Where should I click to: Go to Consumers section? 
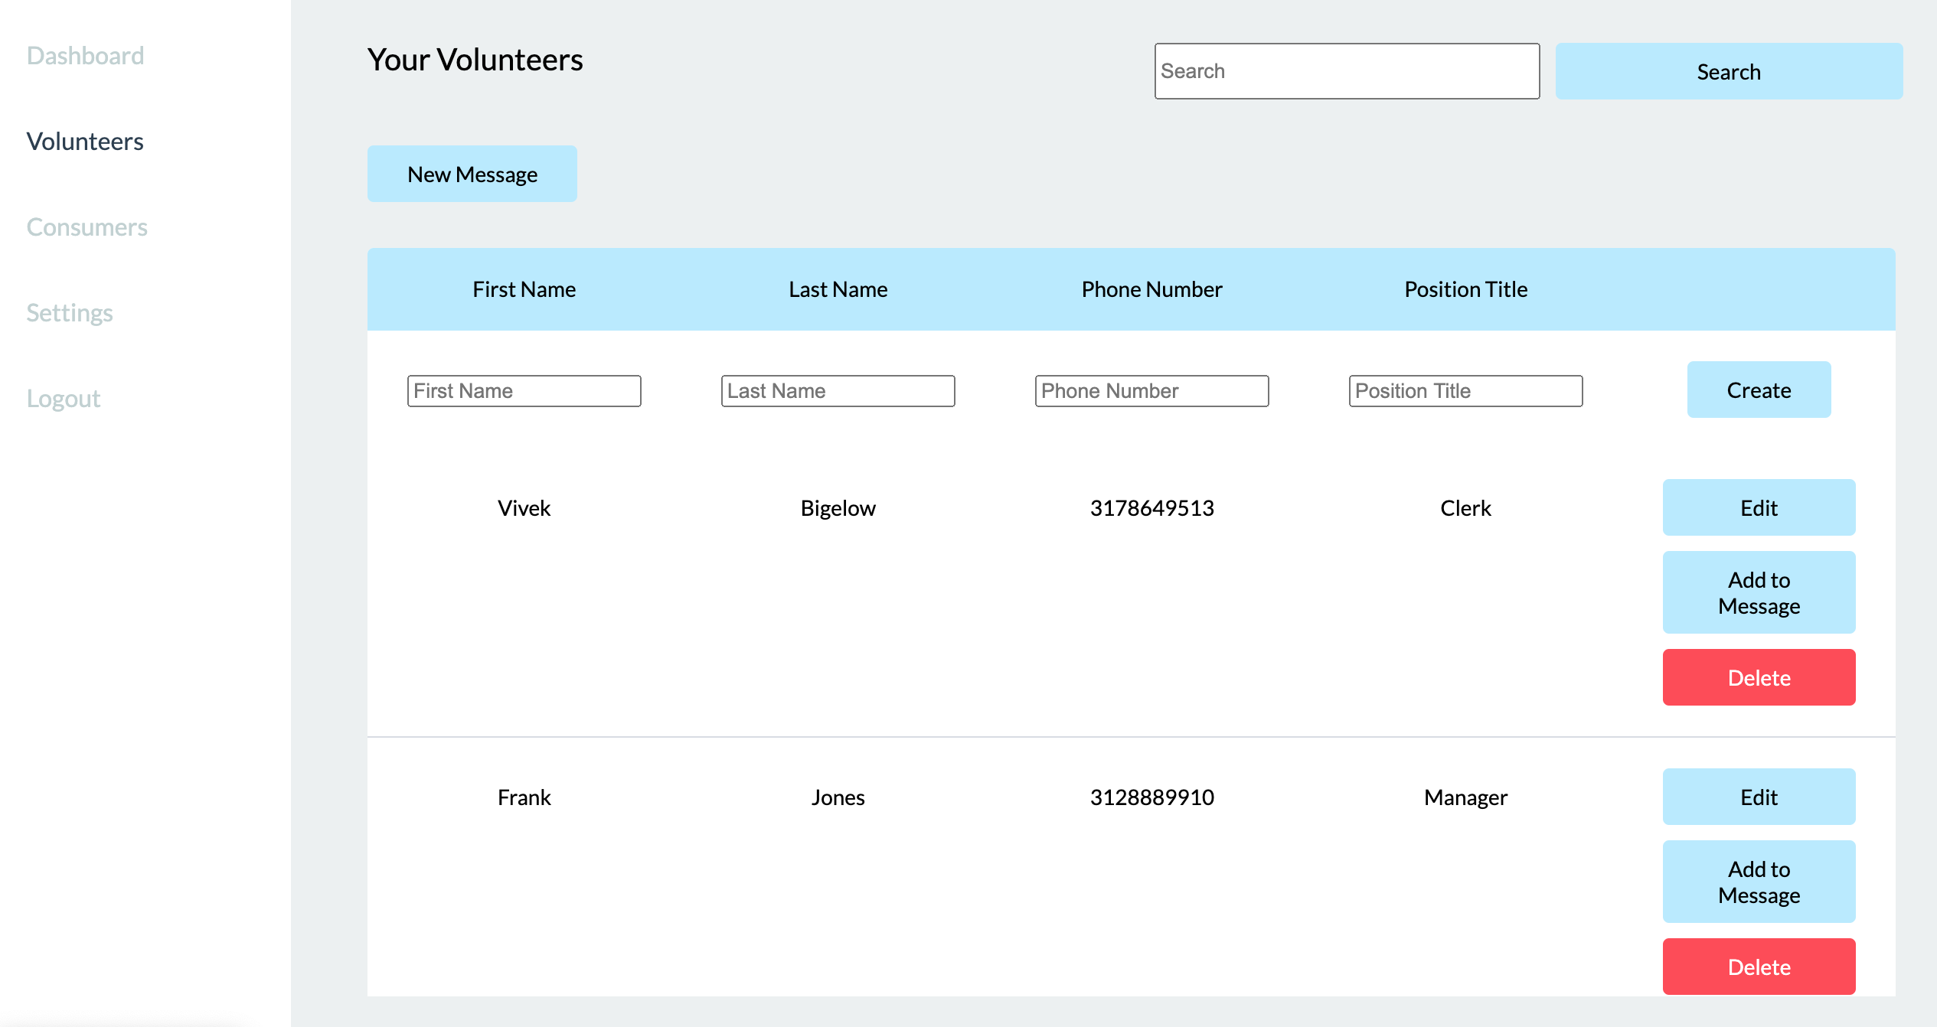(87, 227)
